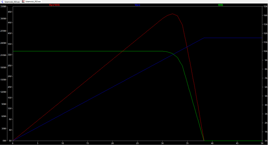Viewport: 268px width, 145px height.
Task: Click the 8A current axis label
Action: pyautogui.click(x=266, y=69)
